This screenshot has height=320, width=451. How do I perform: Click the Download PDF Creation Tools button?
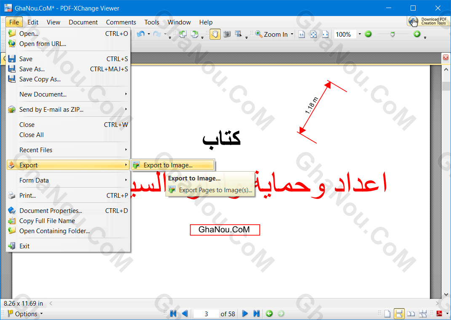pos(429,21)
